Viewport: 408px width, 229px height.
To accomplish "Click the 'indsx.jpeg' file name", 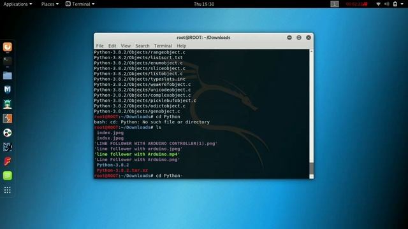I will (110, 138).
